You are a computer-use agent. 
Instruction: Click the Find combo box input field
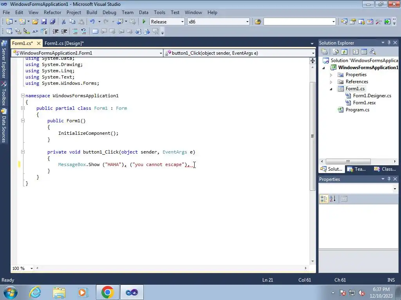297,22
